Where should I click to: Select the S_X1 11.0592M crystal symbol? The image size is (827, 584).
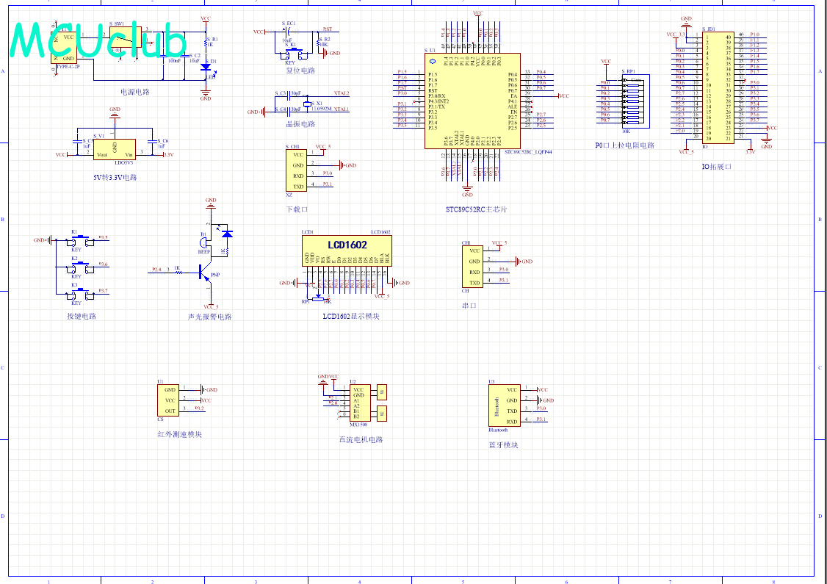click(307, 104)
